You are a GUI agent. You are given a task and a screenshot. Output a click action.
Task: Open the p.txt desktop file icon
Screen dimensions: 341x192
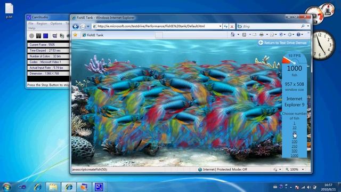[9, 11]
